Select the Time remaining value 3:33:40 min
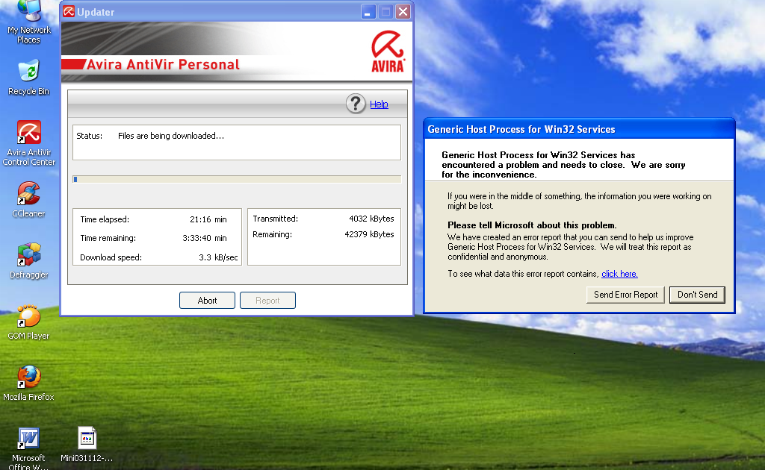This screenshot has width=765, height=470. coord(205,238)
